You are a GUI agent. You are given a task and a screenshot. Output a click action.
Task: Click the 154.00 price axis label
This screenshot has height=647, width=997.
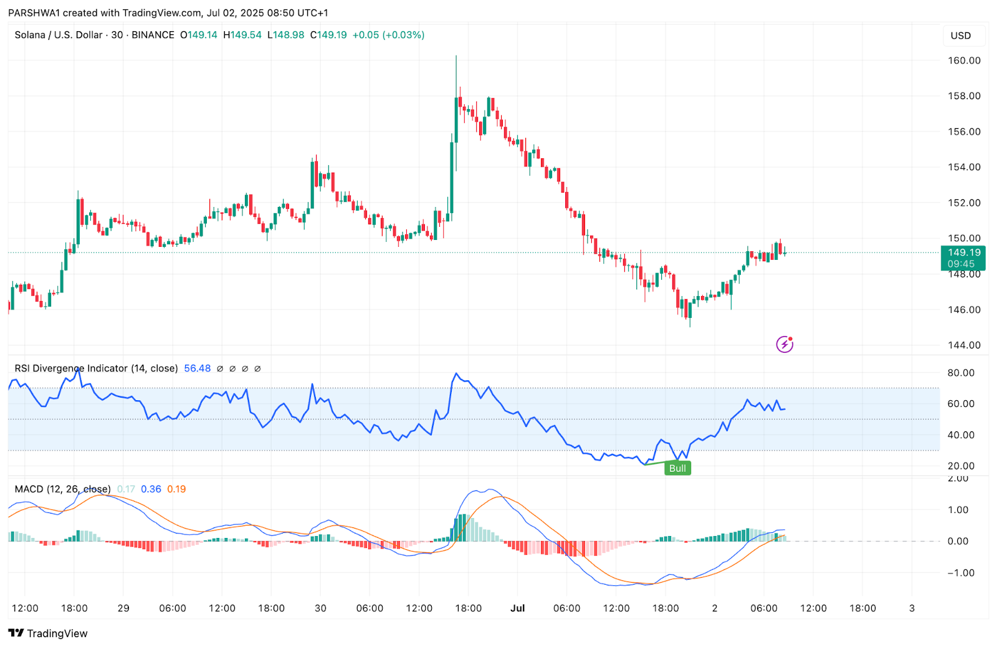964,167
